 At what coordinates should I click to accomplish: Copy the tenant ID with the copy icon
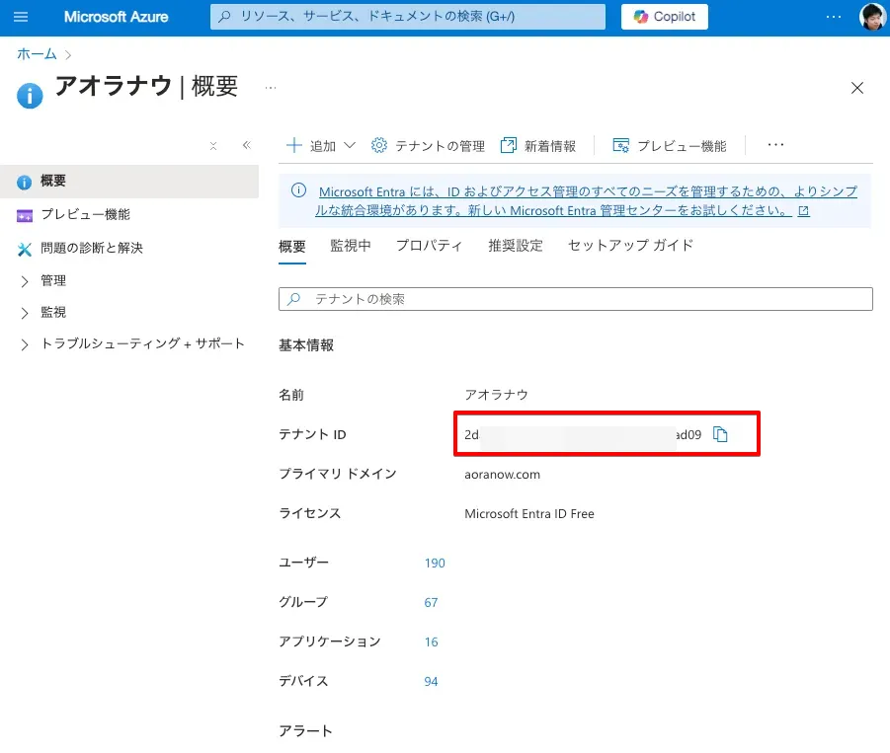pyautogui.click(x=720, y=434)
